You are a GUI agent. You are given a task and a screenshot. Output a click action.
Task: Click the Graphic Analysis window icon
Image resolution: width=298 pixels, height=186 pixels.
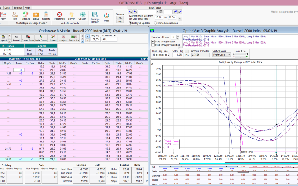tap(152, 30)
